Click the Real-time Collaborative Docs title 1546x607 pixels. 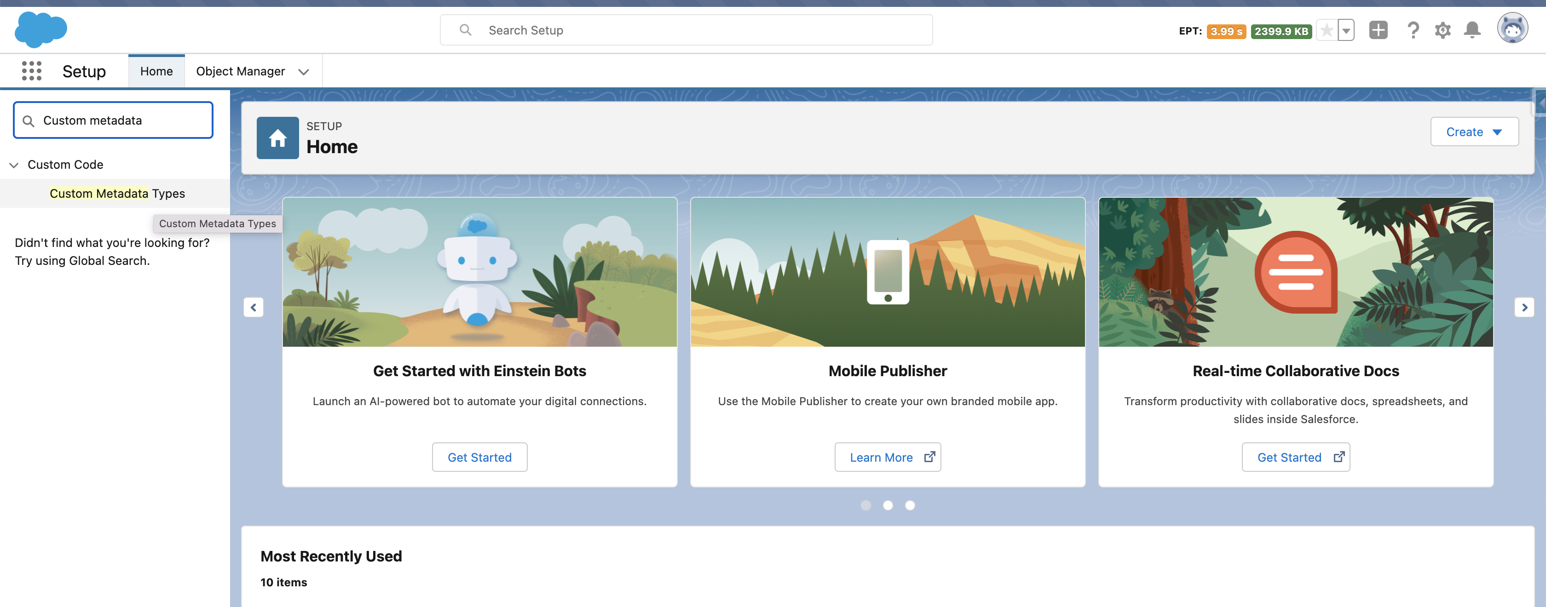pyautogui.click(x=1296, y=371)
